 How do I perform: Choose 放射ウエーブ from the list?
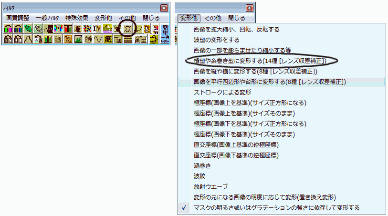coord(210,187)
